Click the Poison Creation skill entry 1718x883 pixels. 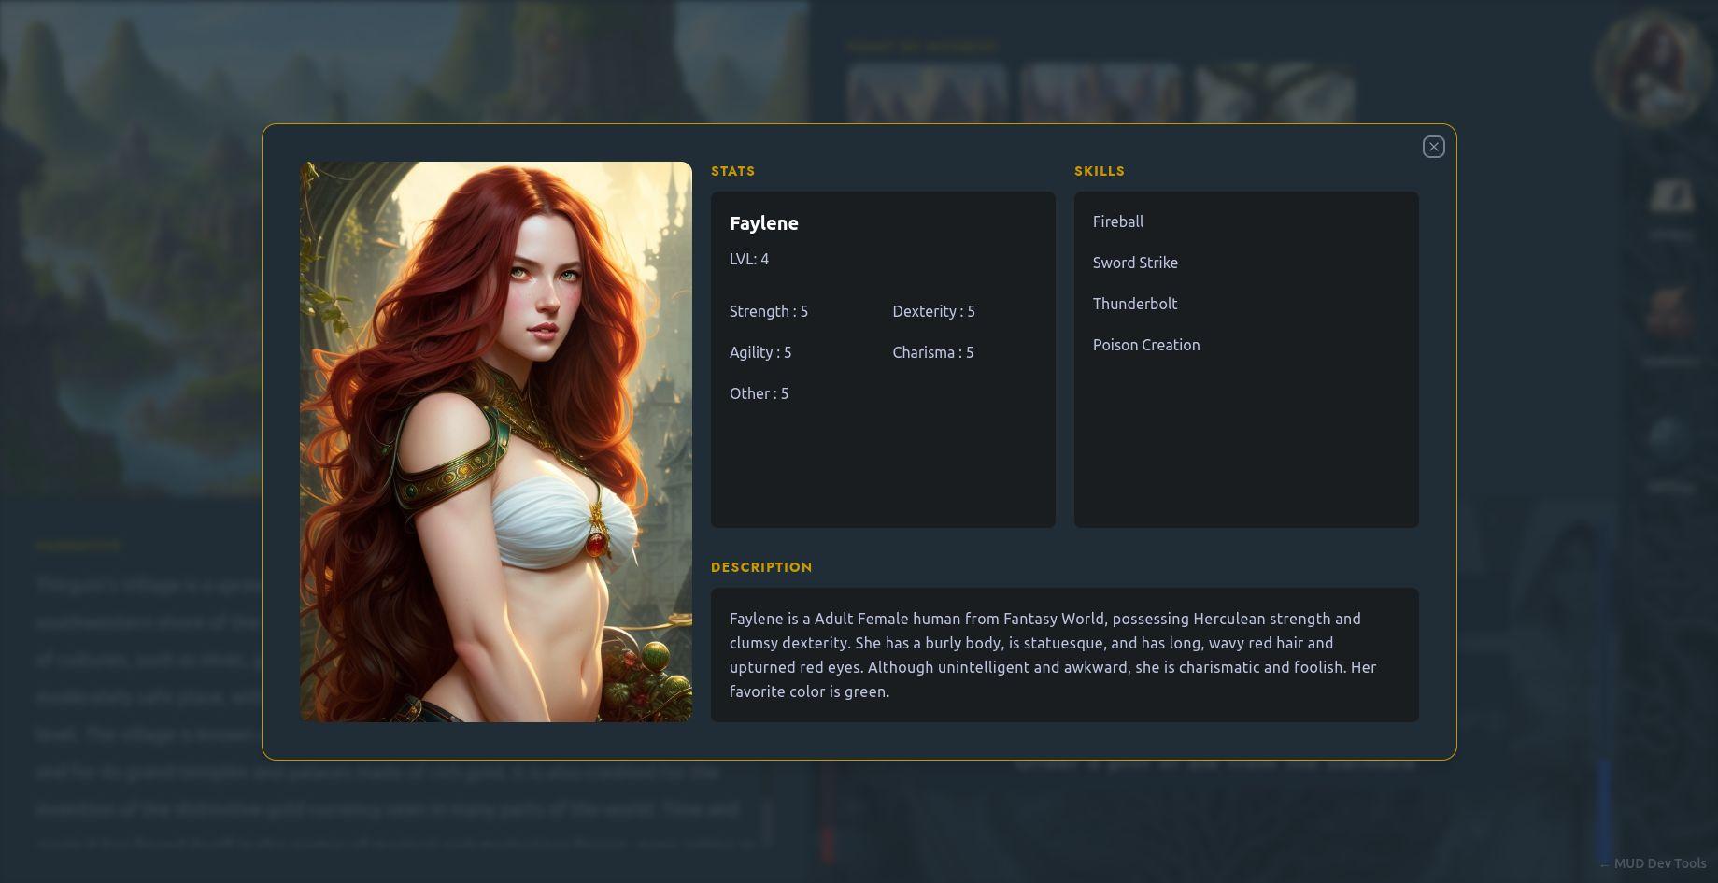tap(1146, 345)
